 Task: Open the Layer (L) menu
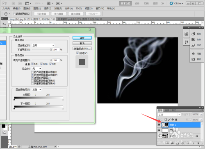pyautogui.click(x=37, y=9)
